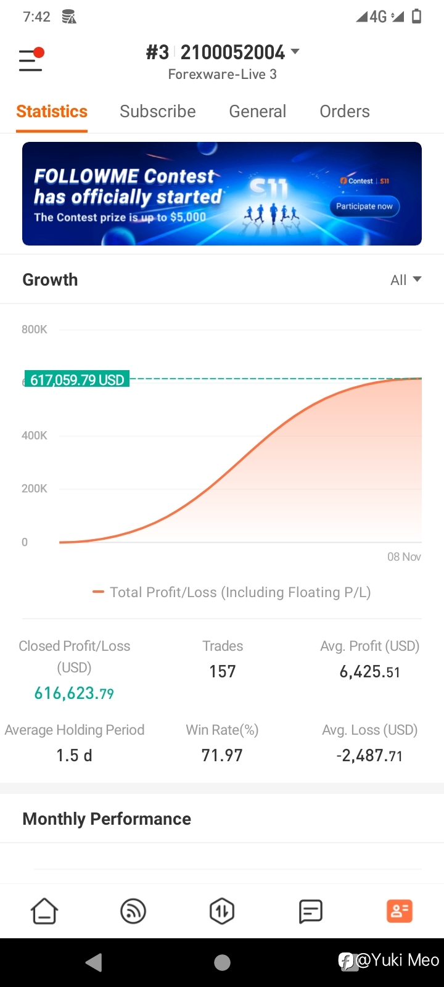
Task: Open the hamburger menu with notification dot
Action: click(x=31, y=60)
